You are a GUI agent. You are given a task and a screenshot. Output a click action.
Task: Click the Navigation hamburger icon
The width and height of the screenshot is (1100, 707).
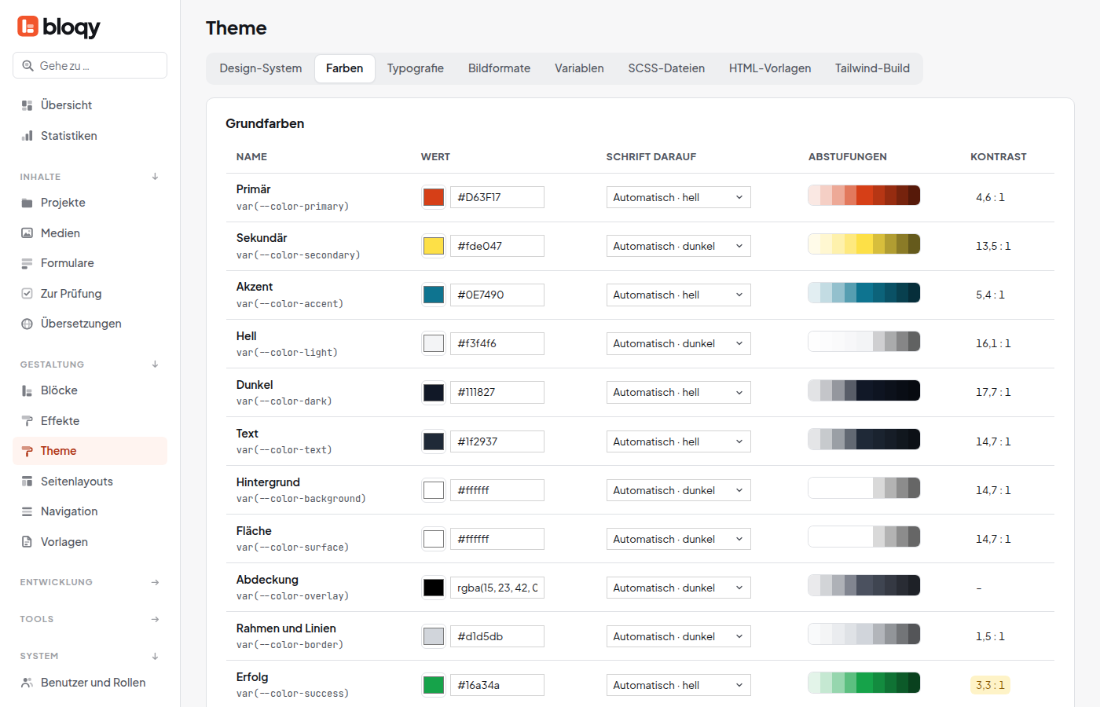[27, 511]
